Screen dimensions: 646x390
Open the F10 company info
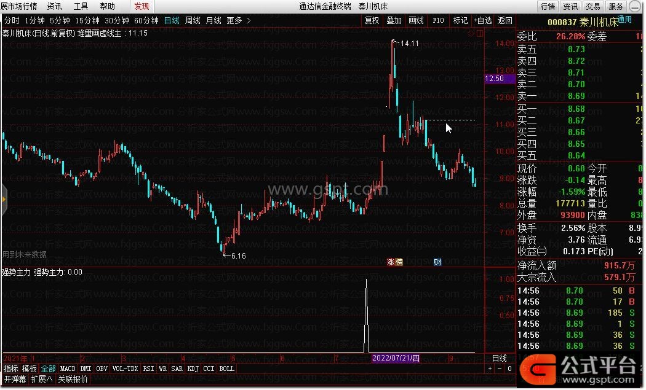(x=438, y=20)
